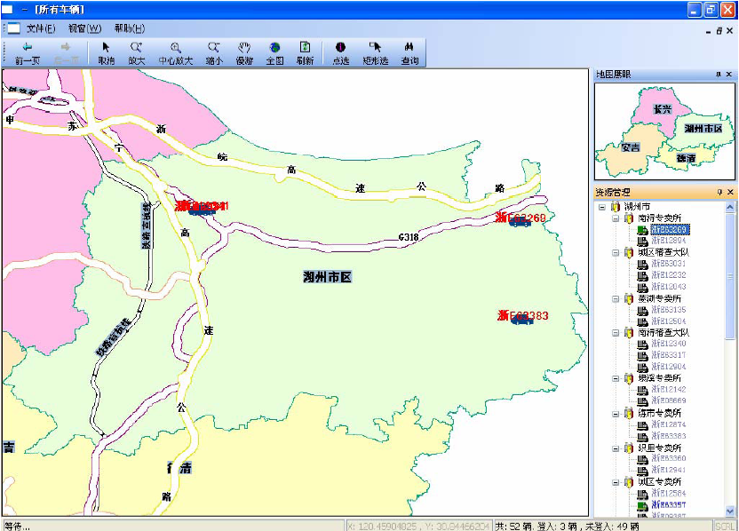The image size is (739, 531).
Task: Activate the 中心放大 (center zoom) tool
Action: click(x=176, y=52)
